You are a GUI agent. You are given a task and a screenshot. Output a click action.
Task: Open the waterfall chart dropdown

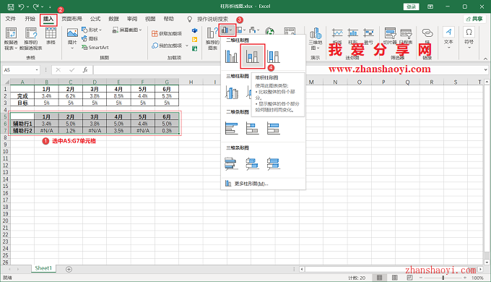coord(254,30)
